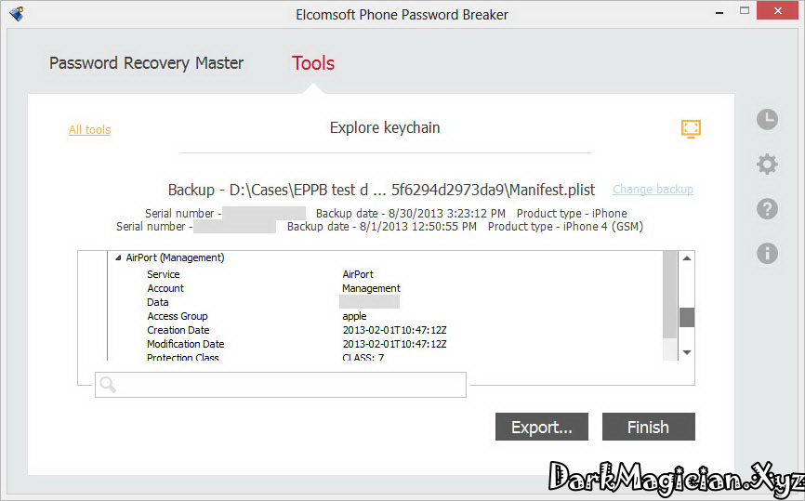Viewport: 805px width, 501px height.
Task: Select the Management value in the Account row
Action: coord(371,288)
